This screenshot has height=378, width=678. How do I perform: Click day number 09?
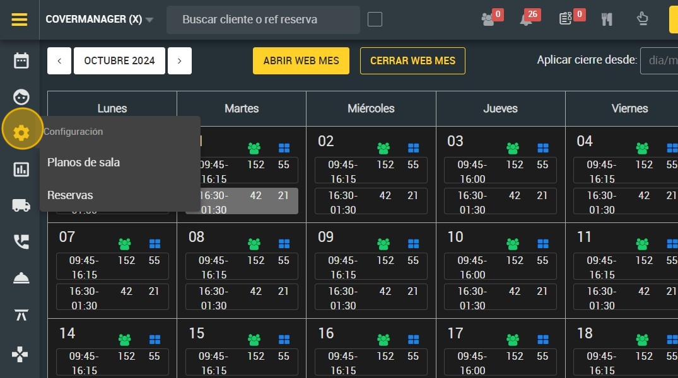point(325,237)
